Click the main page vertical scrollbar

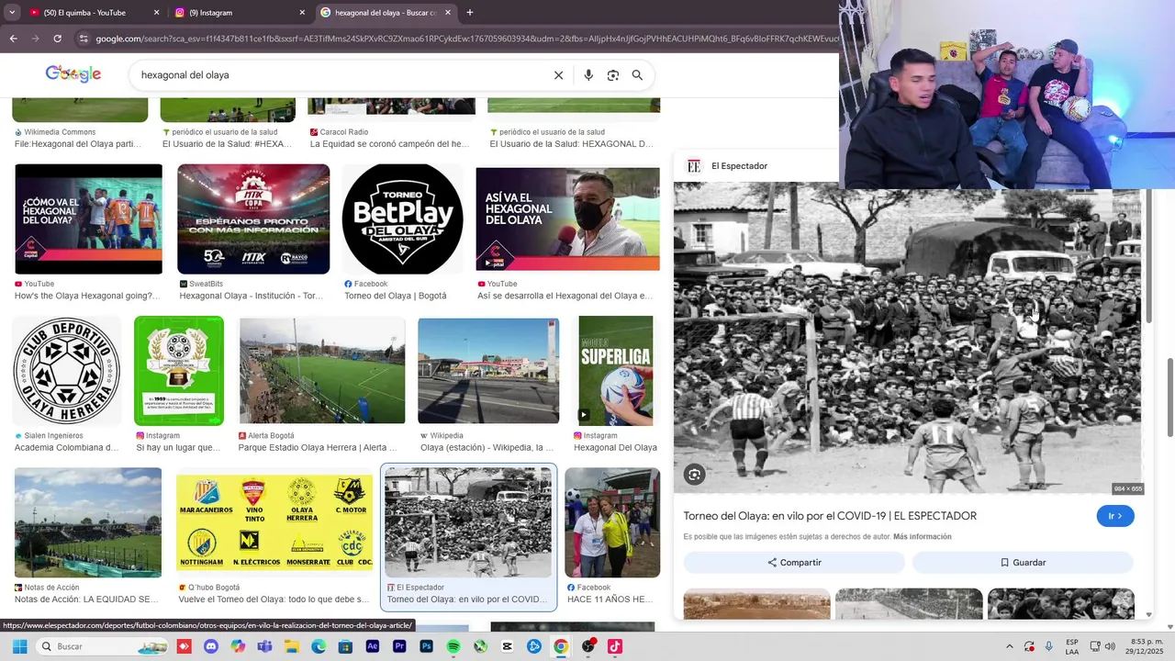[x=1169, y=397]
